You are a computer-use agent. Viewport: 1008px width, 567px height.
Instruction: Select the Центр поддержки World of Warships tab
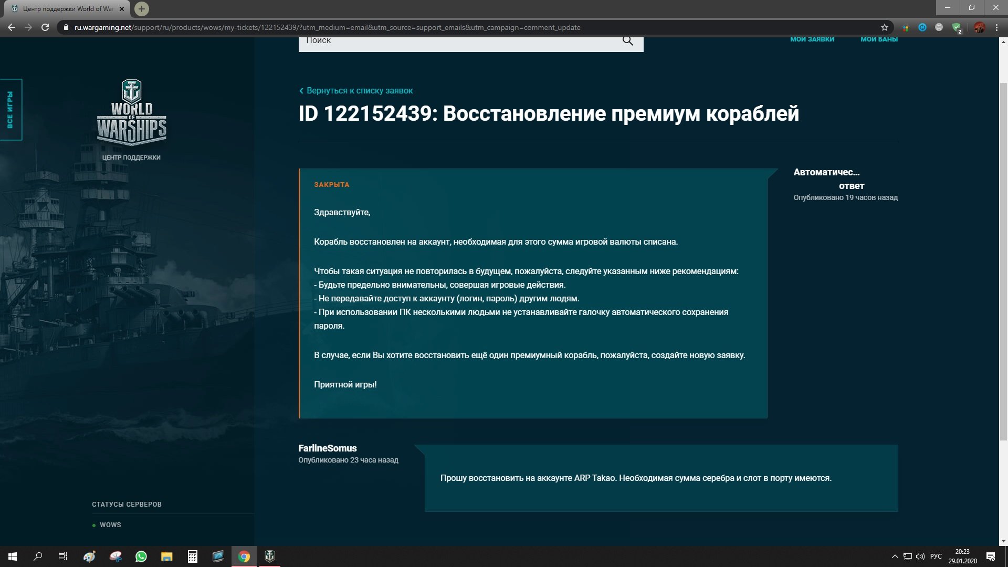(x=67, y=9)
